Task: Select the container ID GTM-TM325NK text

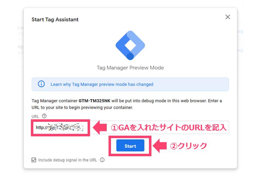Action: [94, 101]
